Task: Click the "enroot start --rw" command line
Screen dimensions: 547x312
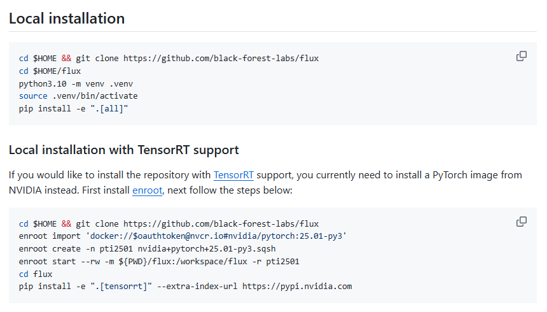Action: 159,261
